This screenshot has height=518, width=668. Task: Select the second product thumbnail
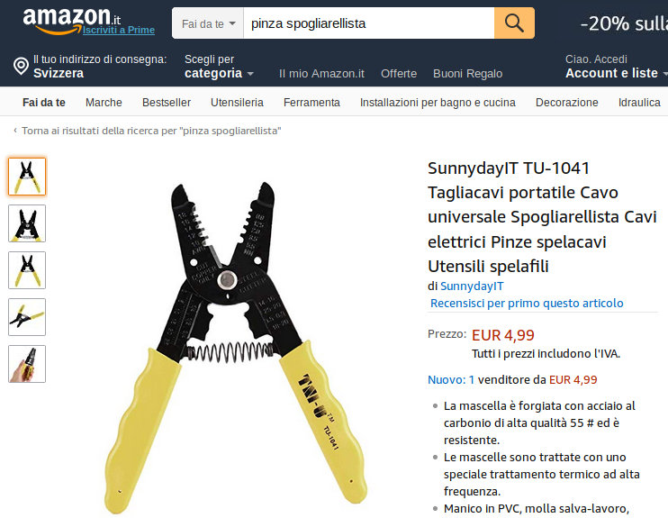click(27, 223)
